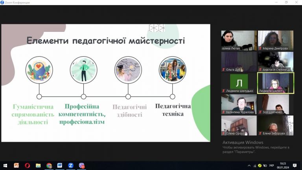
Task: Open File Explorer in the taskbar
Action: [x=38, y=165]
